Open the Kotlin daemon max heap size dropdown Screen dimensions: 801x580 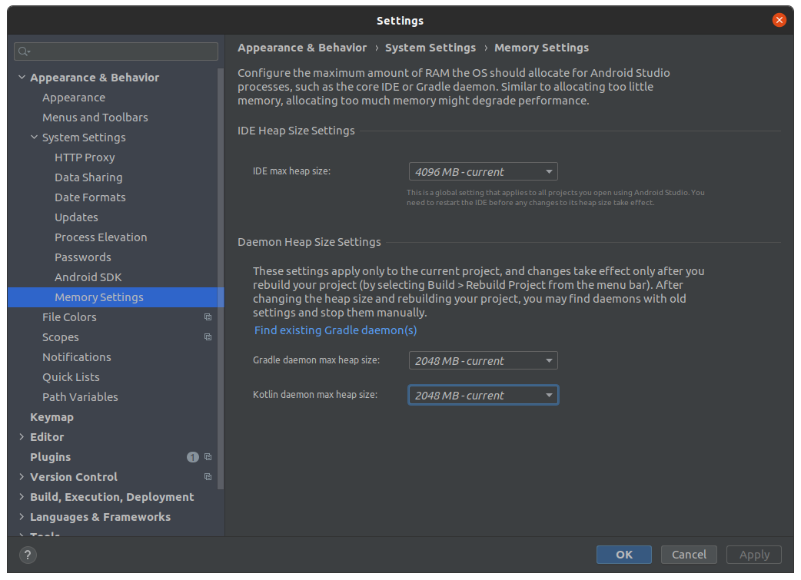pos(484,395)
